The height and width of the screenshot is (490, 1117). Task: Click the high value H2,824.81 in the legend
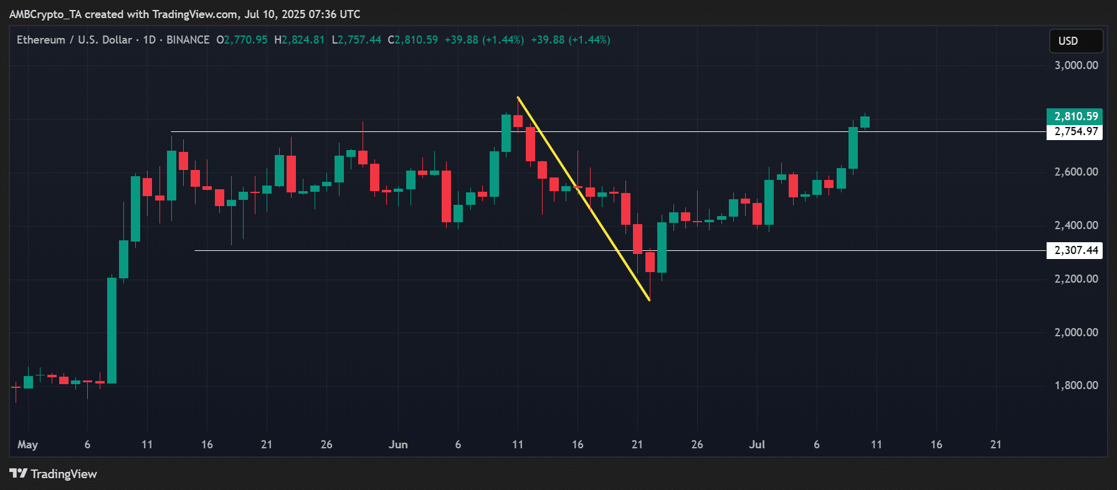click(299, 40)
